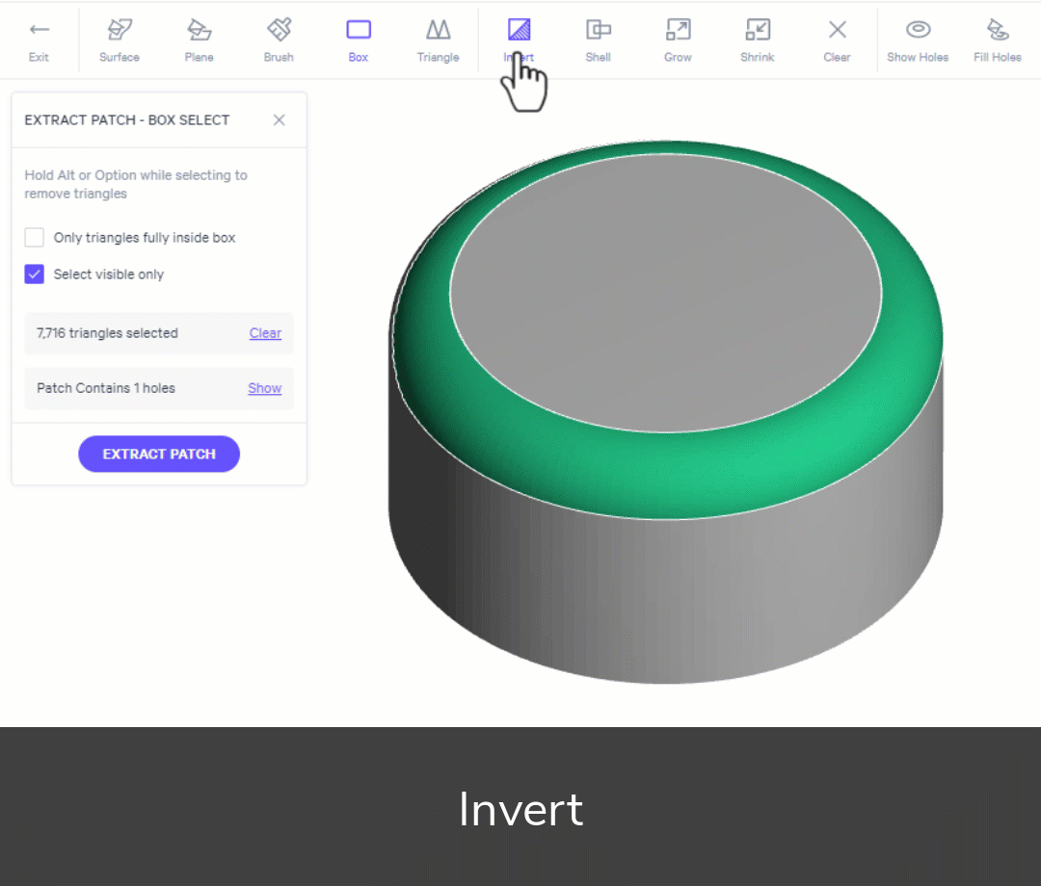The height and width of the screenshot is (886, 1041).
Task: Uncheck Select visible only
Action: (35, 274)
